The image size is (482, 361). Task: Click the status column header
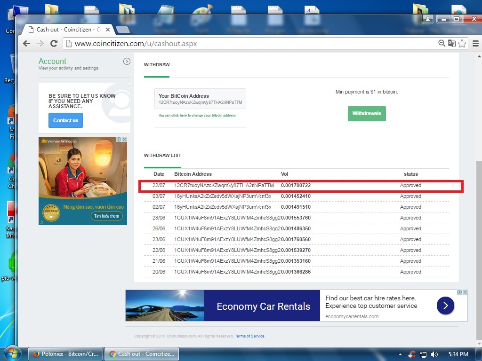pyautogui.click(x=410, y=174)
